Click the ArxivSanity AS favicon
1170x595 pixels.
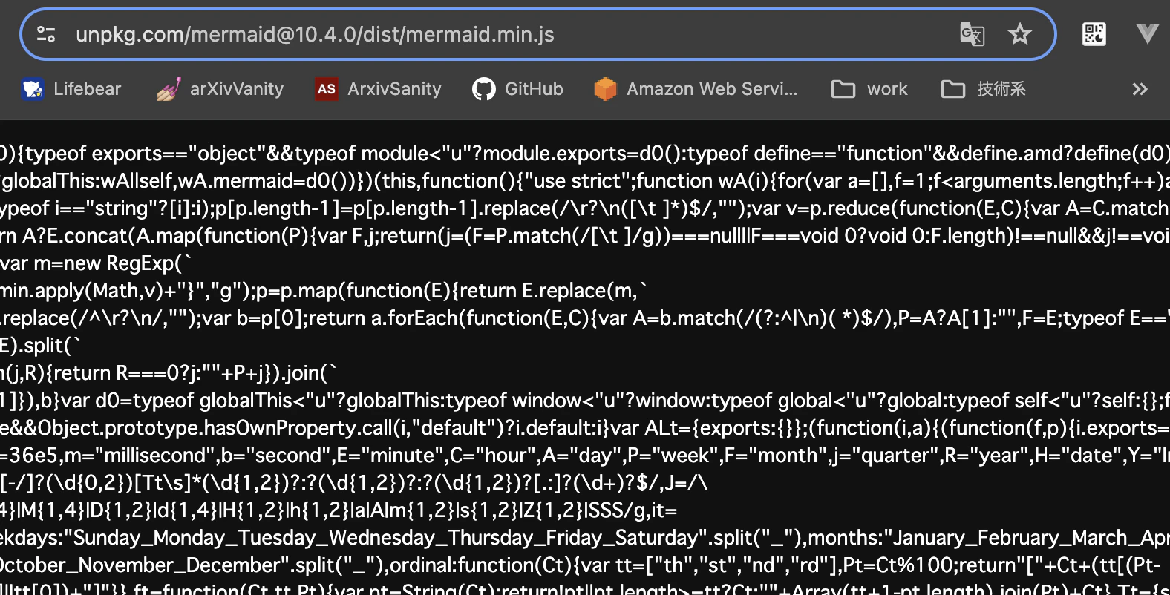pyautogui.click(x=327, y=89)
